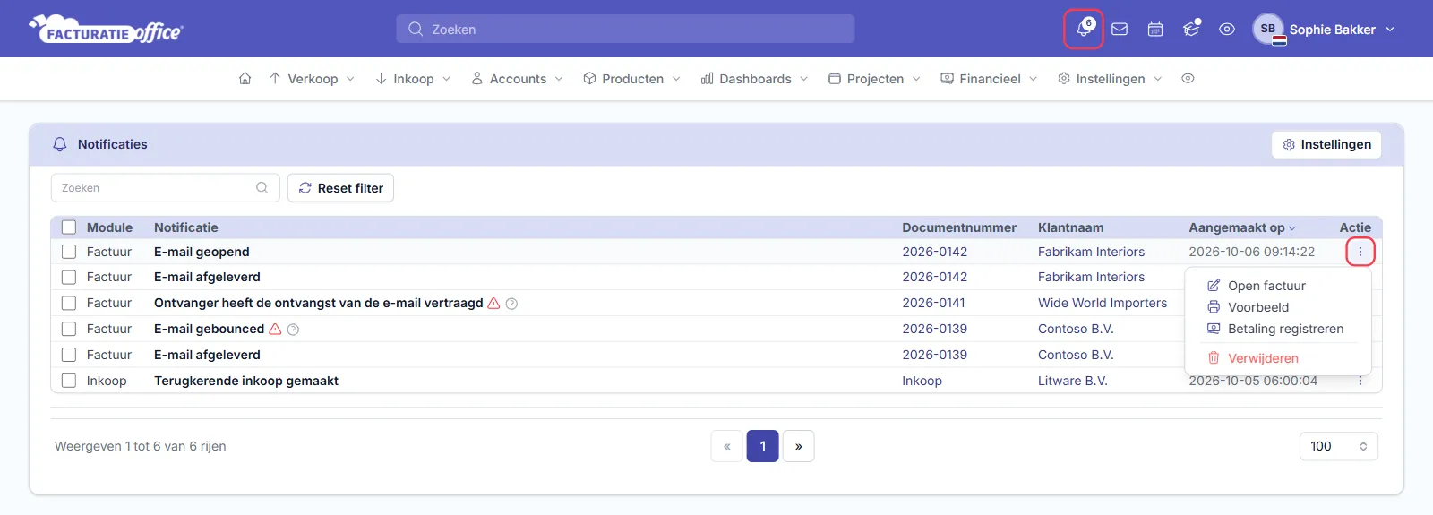Focus the notifications Zoeken filter field
This screenshot has height=515, width=1433.
point(165,188)
